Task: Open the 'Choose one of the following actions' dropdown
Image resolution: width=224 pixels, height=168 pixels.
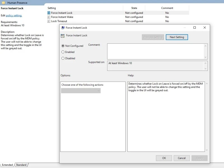Action: point(81,91)
